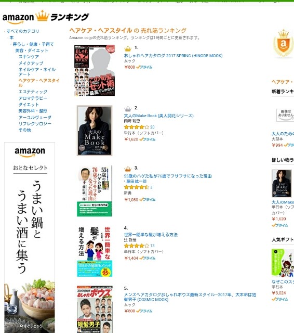294x333 pixels.
Task: Open the ダイエット category
Action: [x=29, y=105]
